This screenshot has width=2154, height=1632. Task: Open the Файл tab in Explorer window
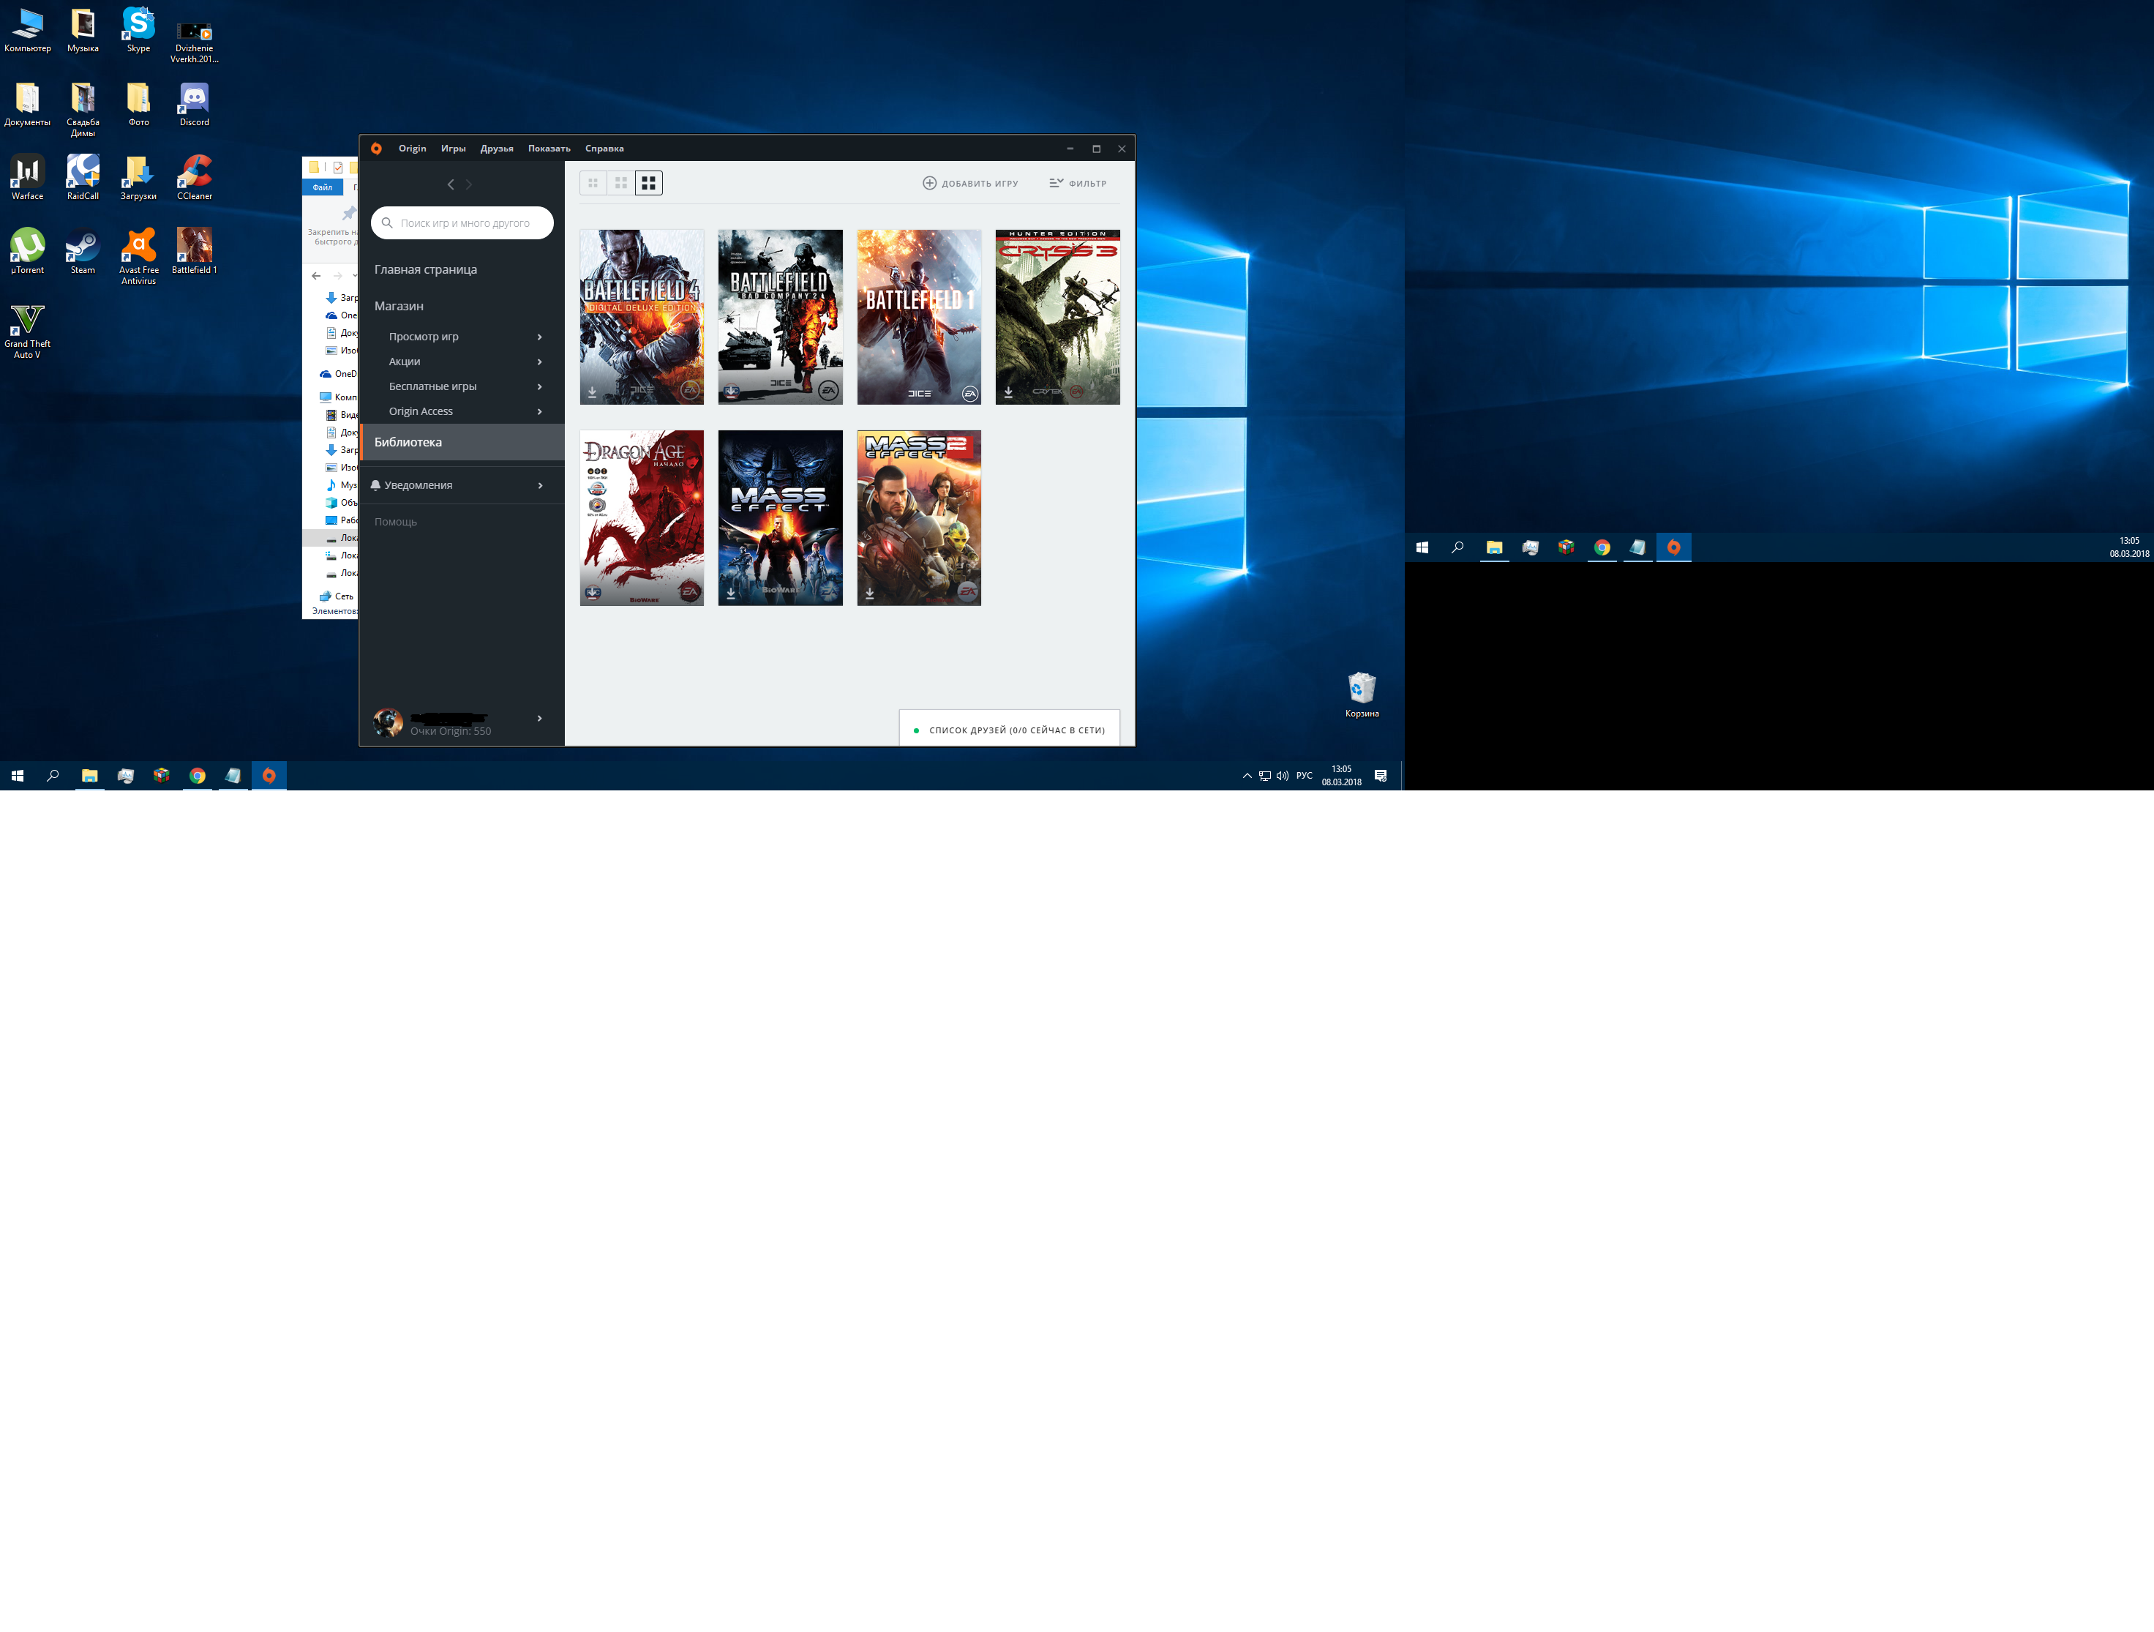[323, 187]
